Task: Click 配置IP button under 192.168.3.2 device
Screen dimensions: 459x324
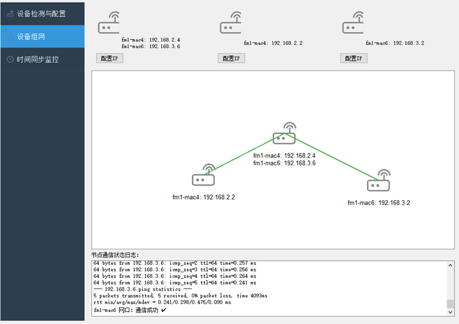Action: 353,58
